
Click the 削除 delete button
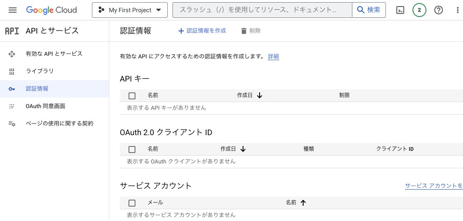tap(251, 31)
